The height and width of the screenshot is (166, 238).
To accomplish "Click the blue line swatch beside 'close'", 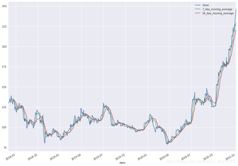I will pyautogui.click(x=198, y=5).
